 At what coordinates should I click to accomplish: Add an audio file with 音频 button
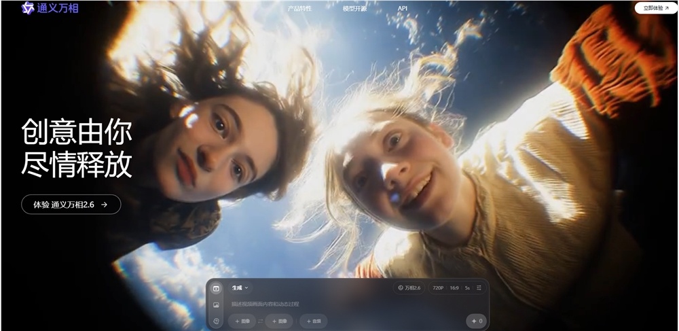(314, 321)
